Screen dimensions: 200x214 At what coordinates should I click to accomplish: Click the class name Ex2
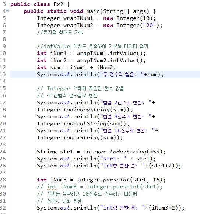click(x=58, y=4)
